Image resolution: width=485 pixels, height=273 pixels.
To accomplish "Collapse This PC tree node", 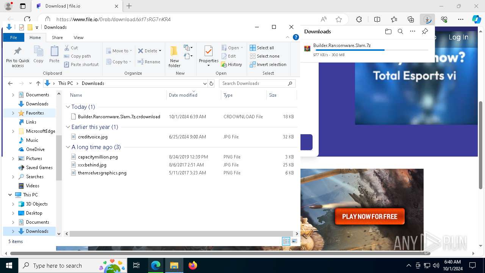I will (10, 195).
